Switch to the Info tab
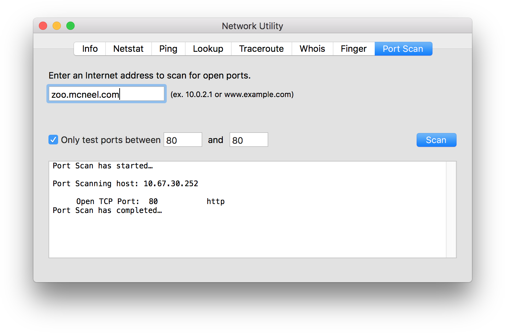 pos(90,49)
